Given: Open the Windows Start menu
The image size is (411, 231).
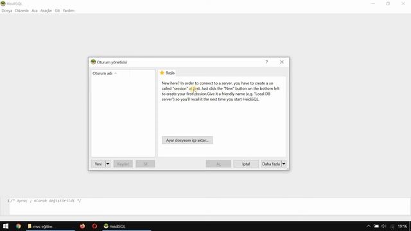Looking at the screenshot, I should click(6, 226).
